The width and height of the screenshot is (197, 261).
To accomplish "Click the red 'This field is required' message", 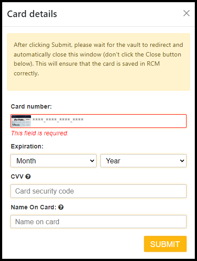I will (x=40, y=133).
